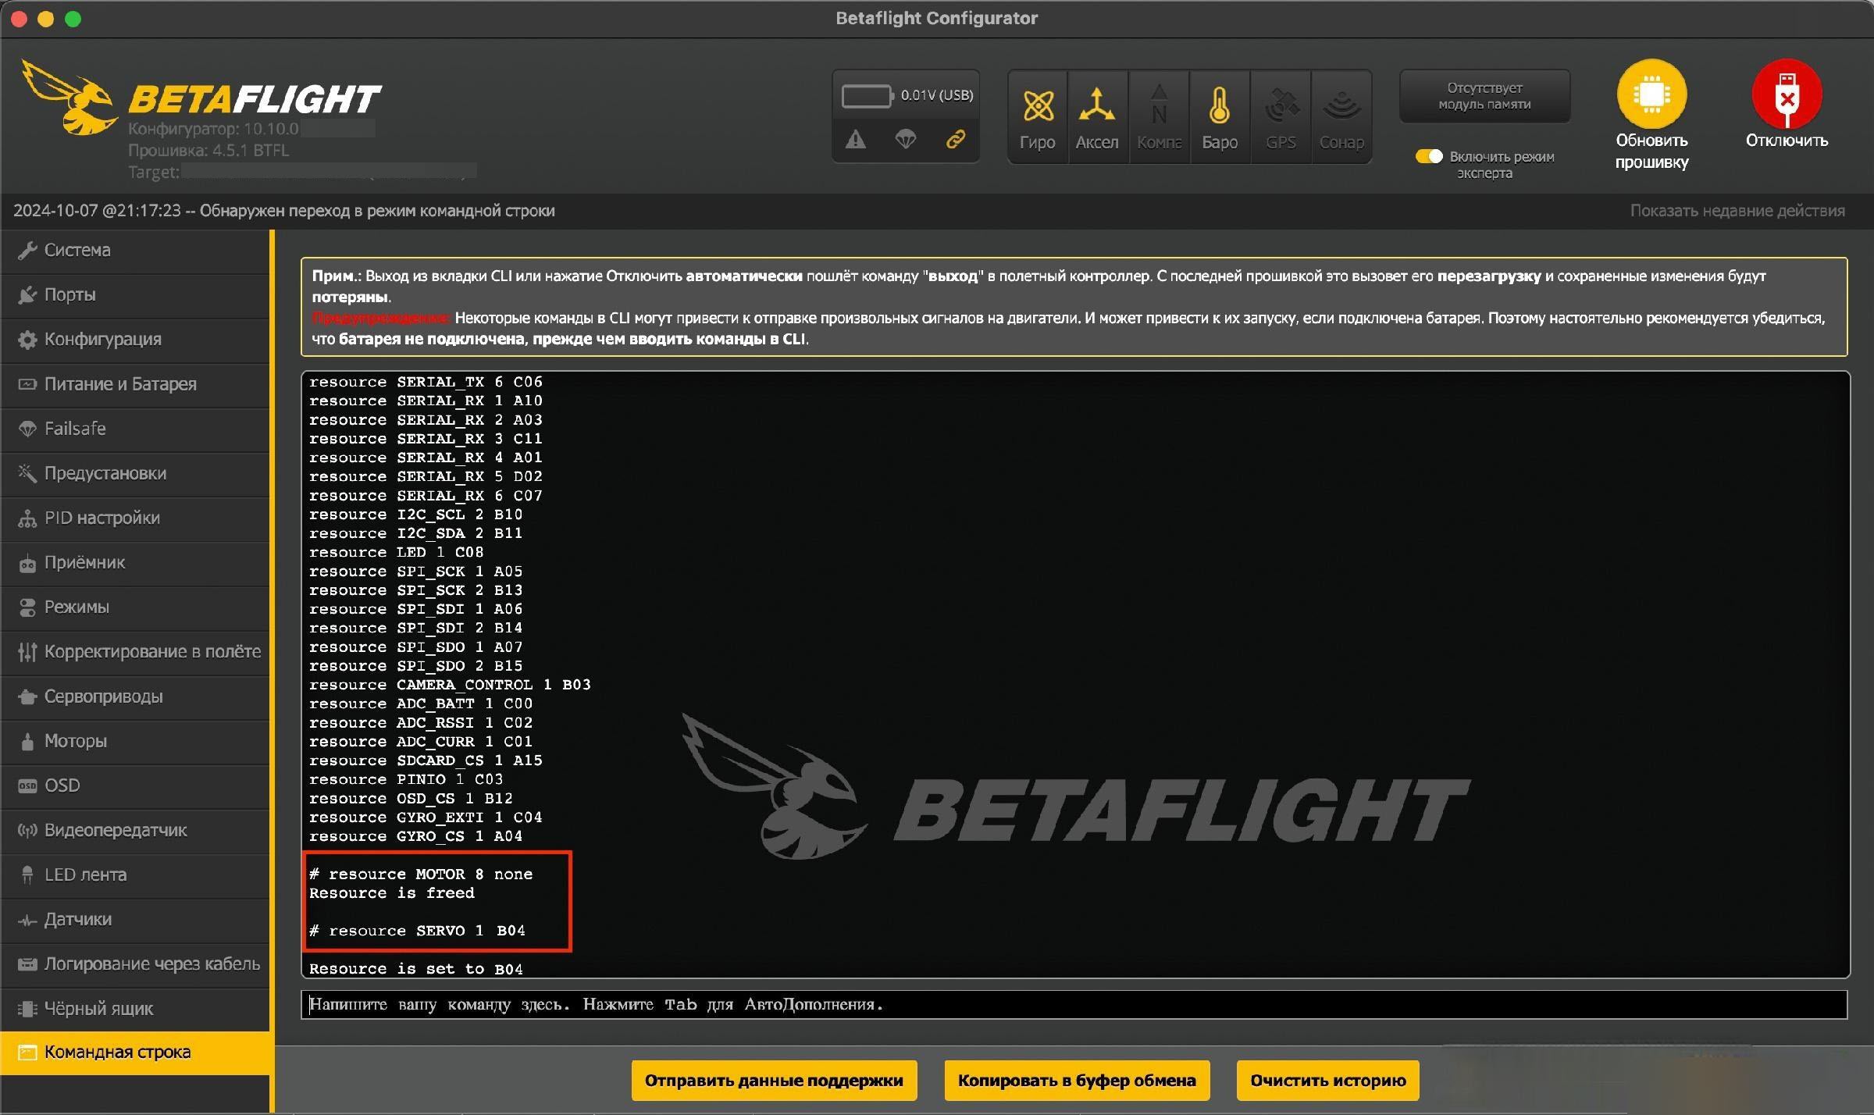Focus the CLI command input field

pyautogui.click(x=1074, y=1005)
